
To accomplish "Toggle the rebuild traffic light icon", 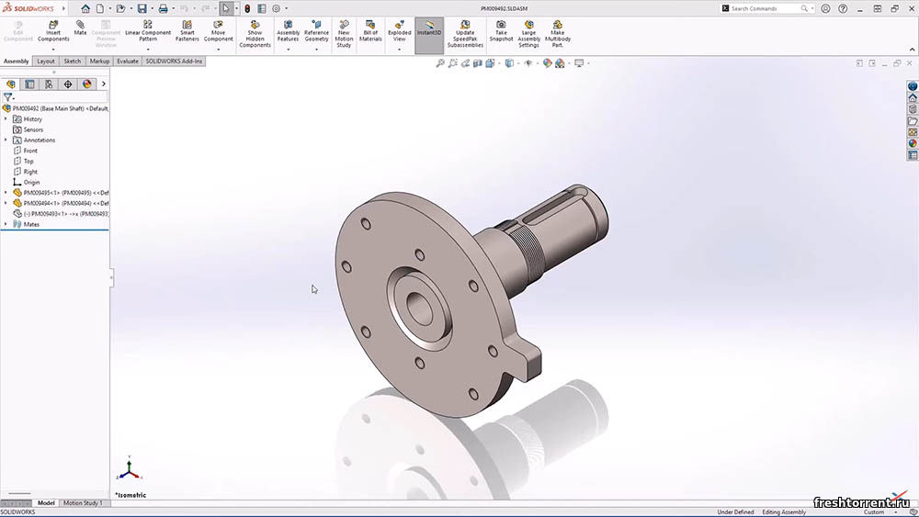I will 247,8.
